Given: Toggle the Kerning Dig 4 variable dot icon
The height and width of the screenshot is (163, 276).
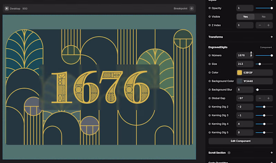Looking at the screenshot, I should [x=209, y=124].
